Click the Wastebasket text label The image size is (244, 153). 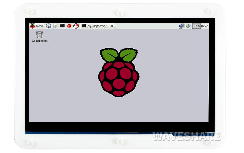coord(39,41)
